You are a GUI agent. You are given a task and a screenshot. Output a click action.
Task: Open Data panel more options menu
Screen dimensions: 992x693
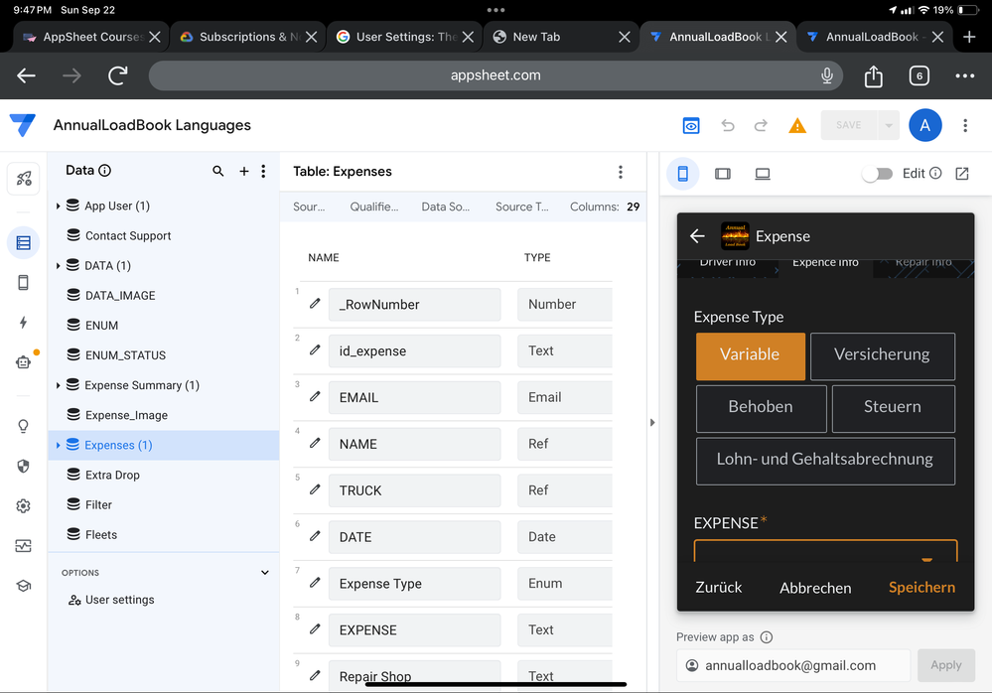click(264, 171)
